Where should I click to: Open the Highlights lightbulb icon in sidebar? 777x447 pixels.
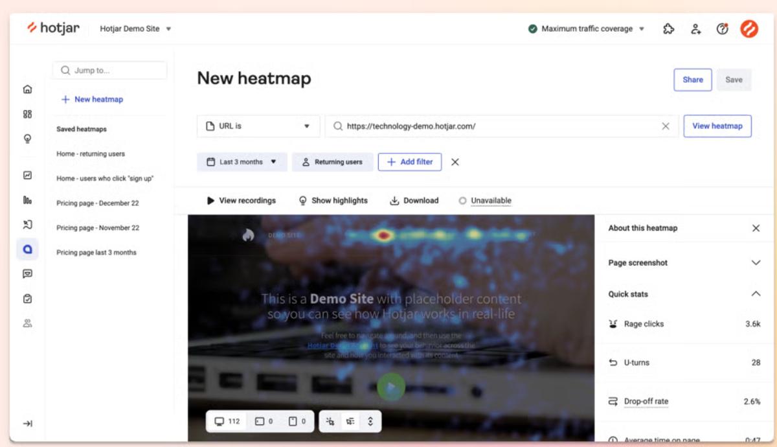click(28, 138)
